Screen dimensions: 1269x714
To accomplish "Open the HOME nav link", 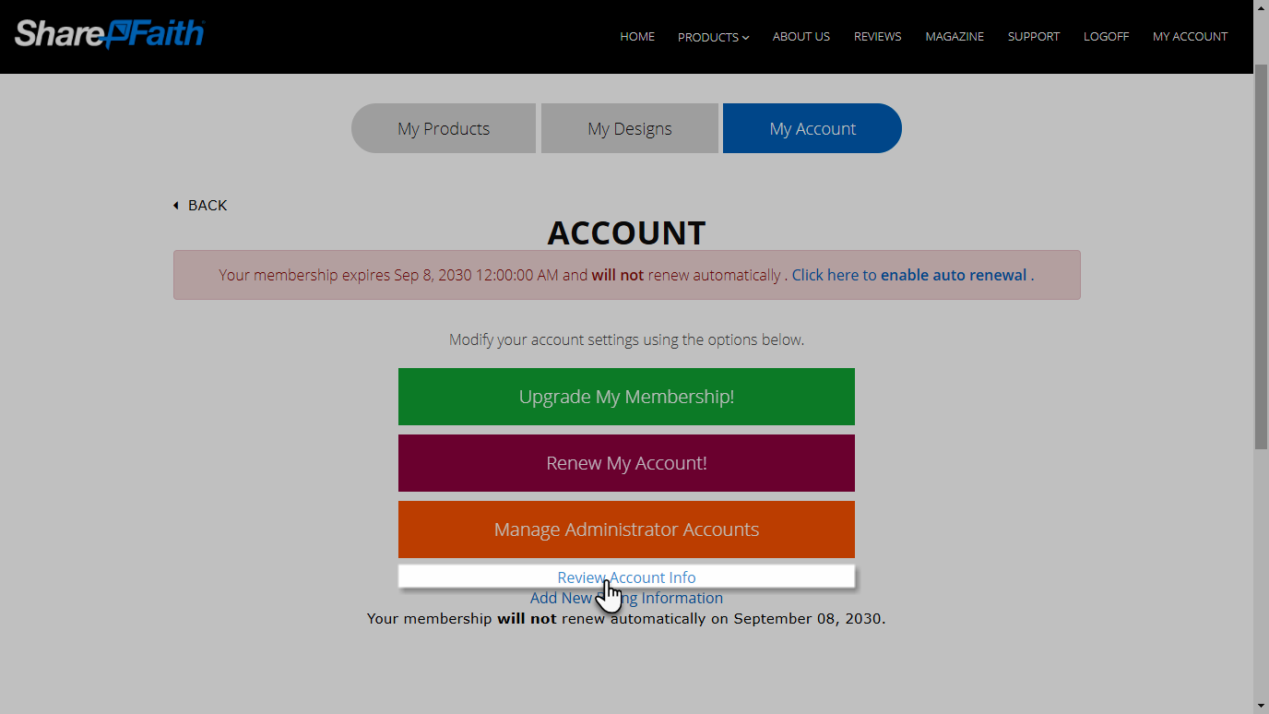I will [637, 37].
